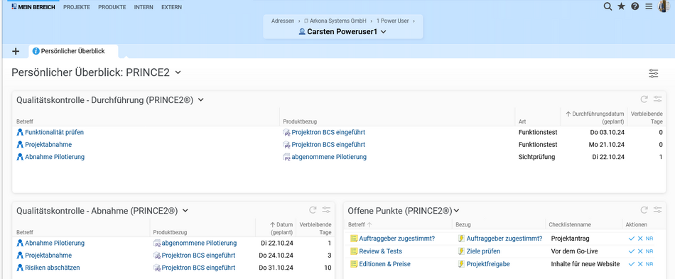Open settings of Offene Punkte panel

(x=657, y=210)
